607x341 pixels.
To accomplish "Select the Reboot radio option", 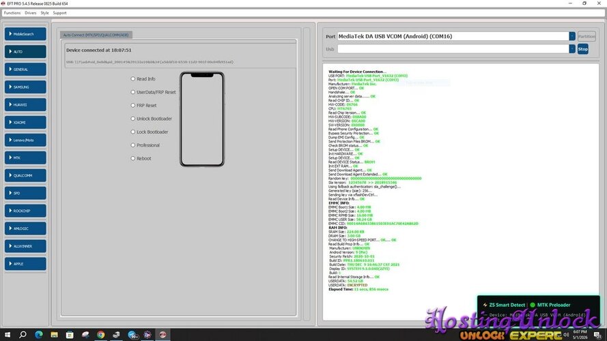I will point(132,158).
